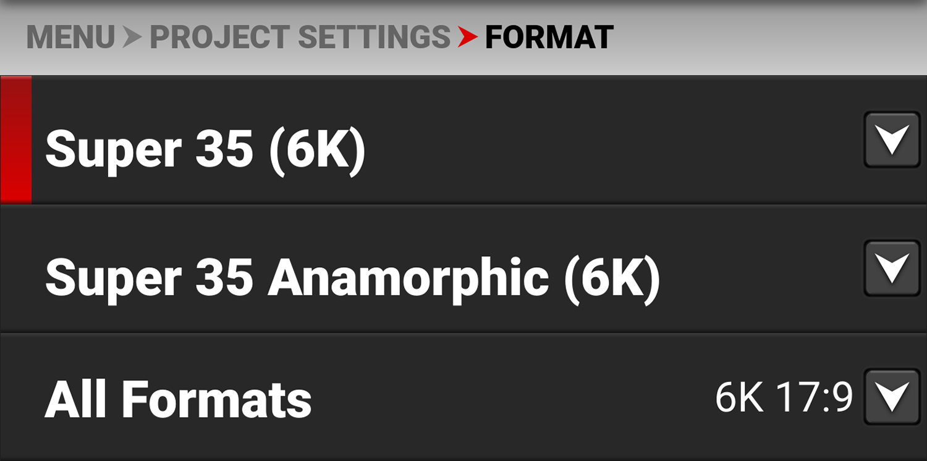Click the "Super 35 (6K)" text label
This screenshot has height=461, width=927.
[x=205, y=149]
